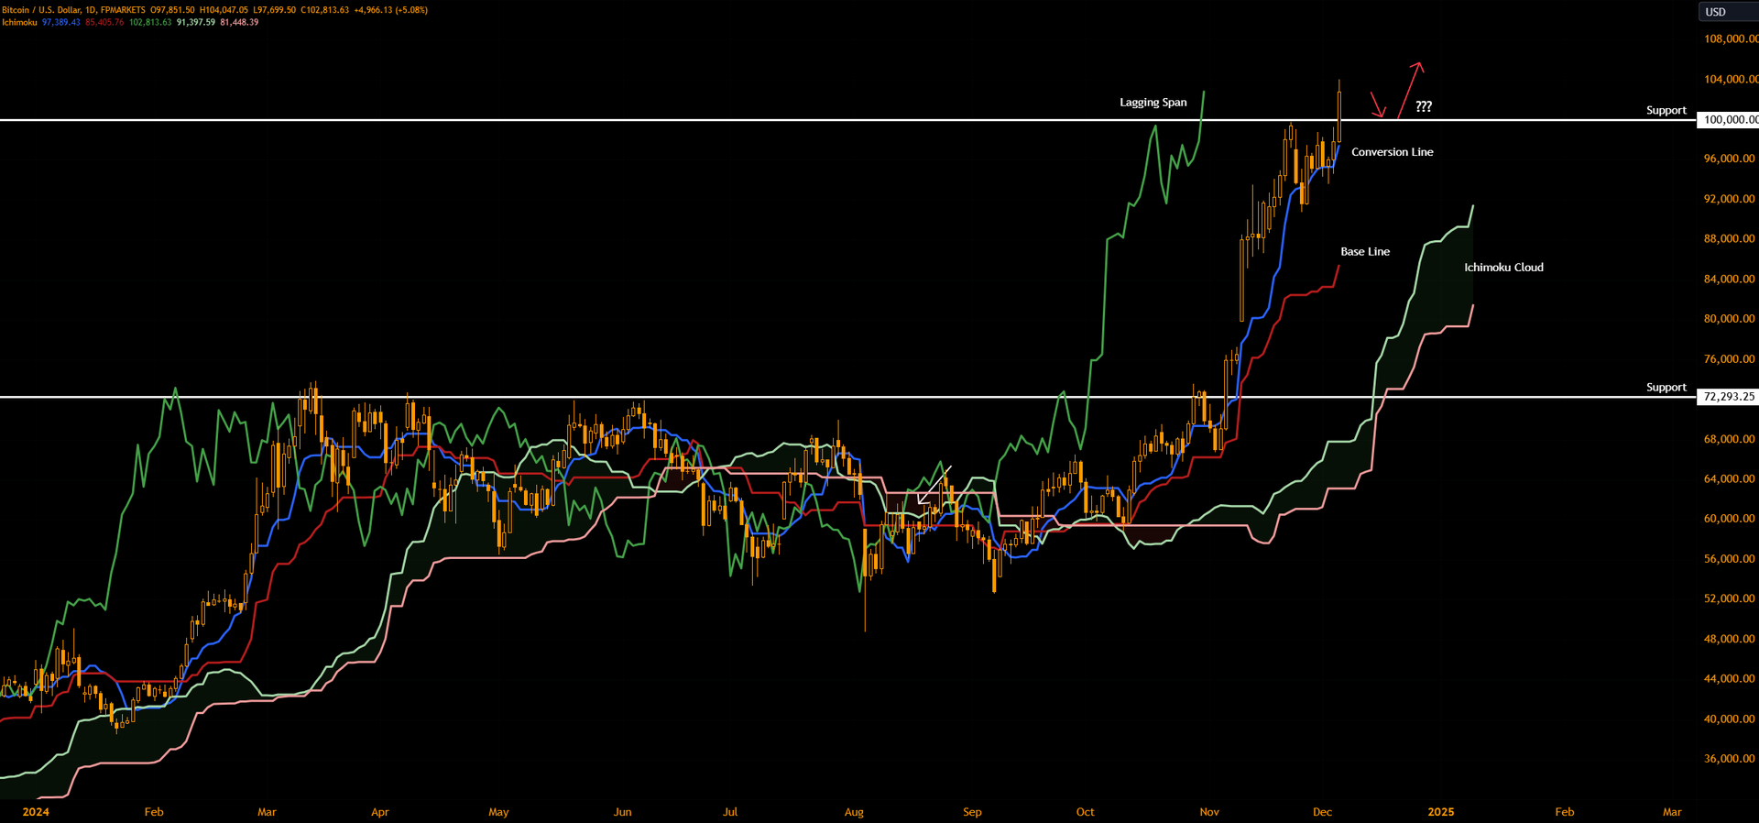Screen dimensions: 1759x823
Task: Click the Support label above the 72,293.25 line
Action: 1666,388
